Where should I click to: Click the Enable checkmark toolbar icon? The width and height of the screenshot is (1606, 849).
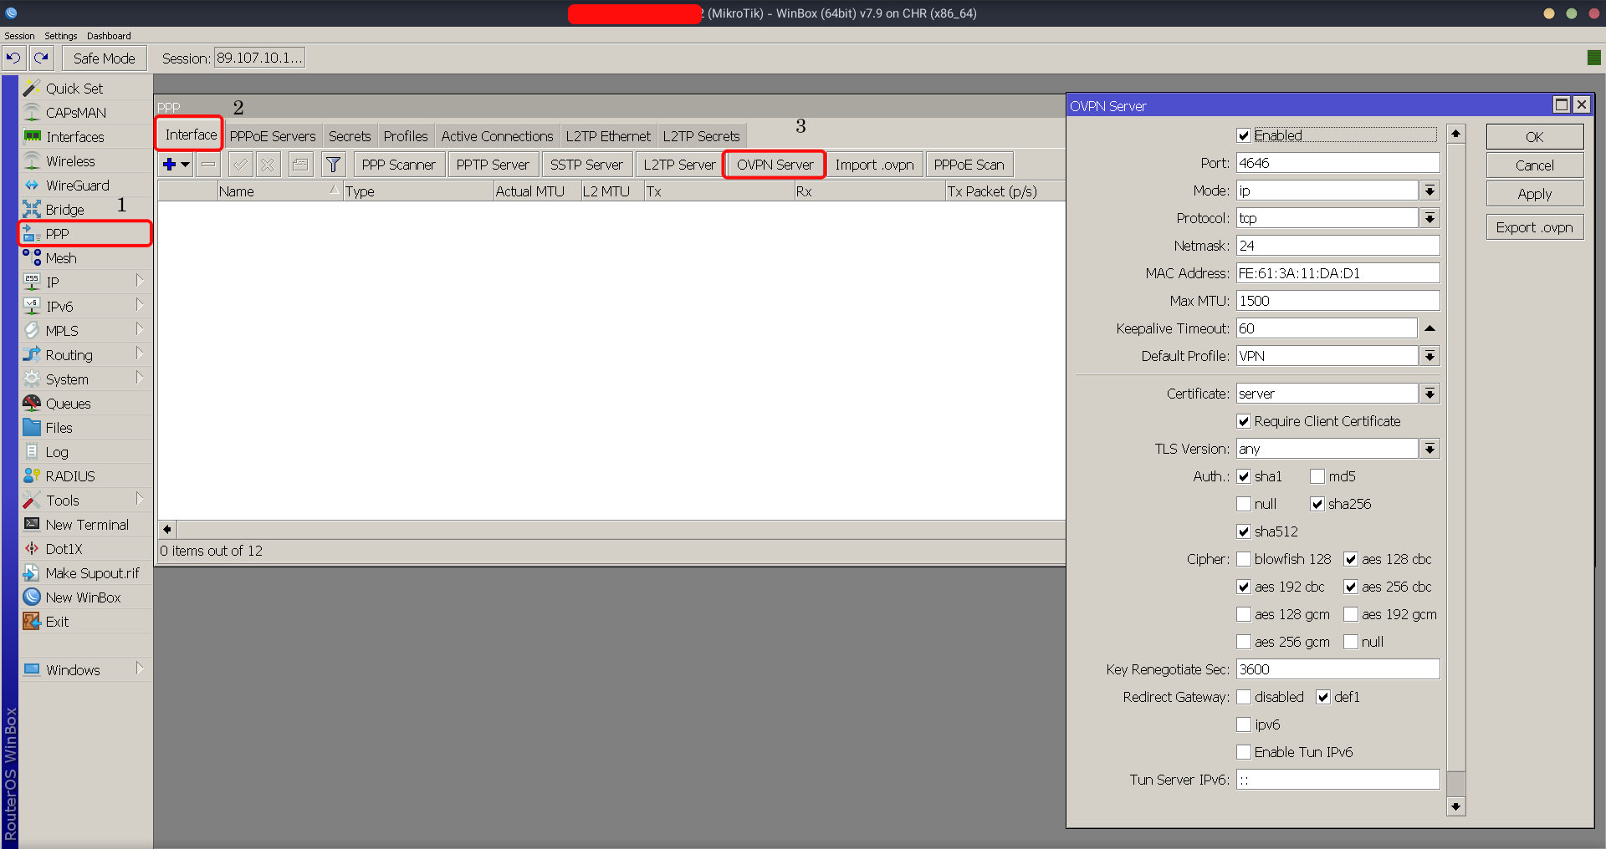(x=240, y=165)
